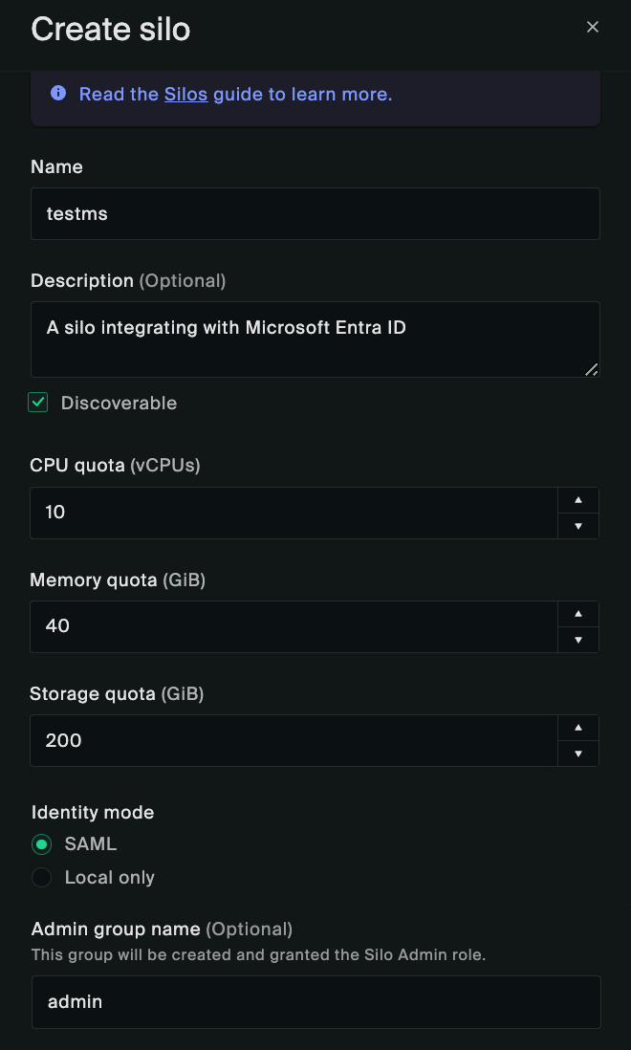Open the Silos guide link

pyautogui.click(x=185, y=95)
